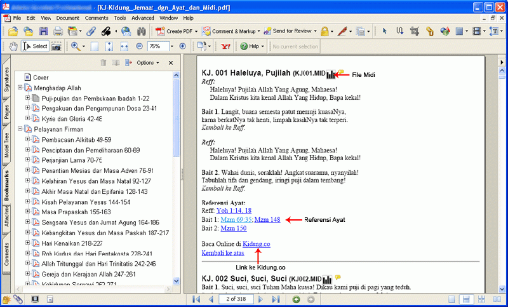Image resolution: width=508 pixels, height=307 pixels.
Task: Click the page number field 2 of 318
Action: pyautogui.click(x=236, y=299)
